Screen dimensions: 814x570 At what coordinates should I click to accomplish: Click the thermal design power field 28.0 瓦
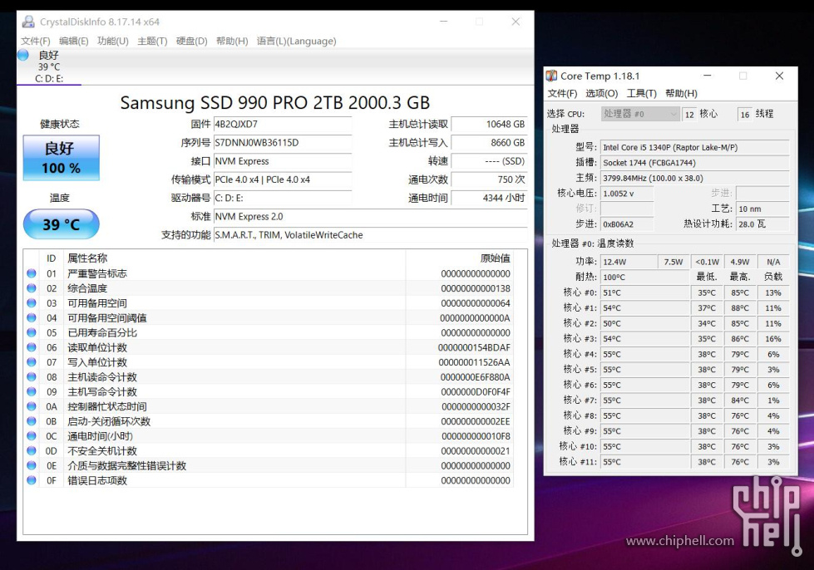pos(762,224)
